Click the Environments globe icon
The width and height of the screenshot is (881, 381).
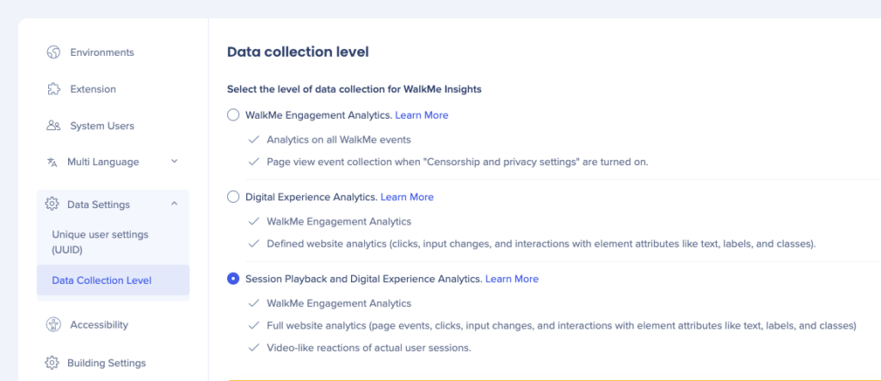(53, 52)
